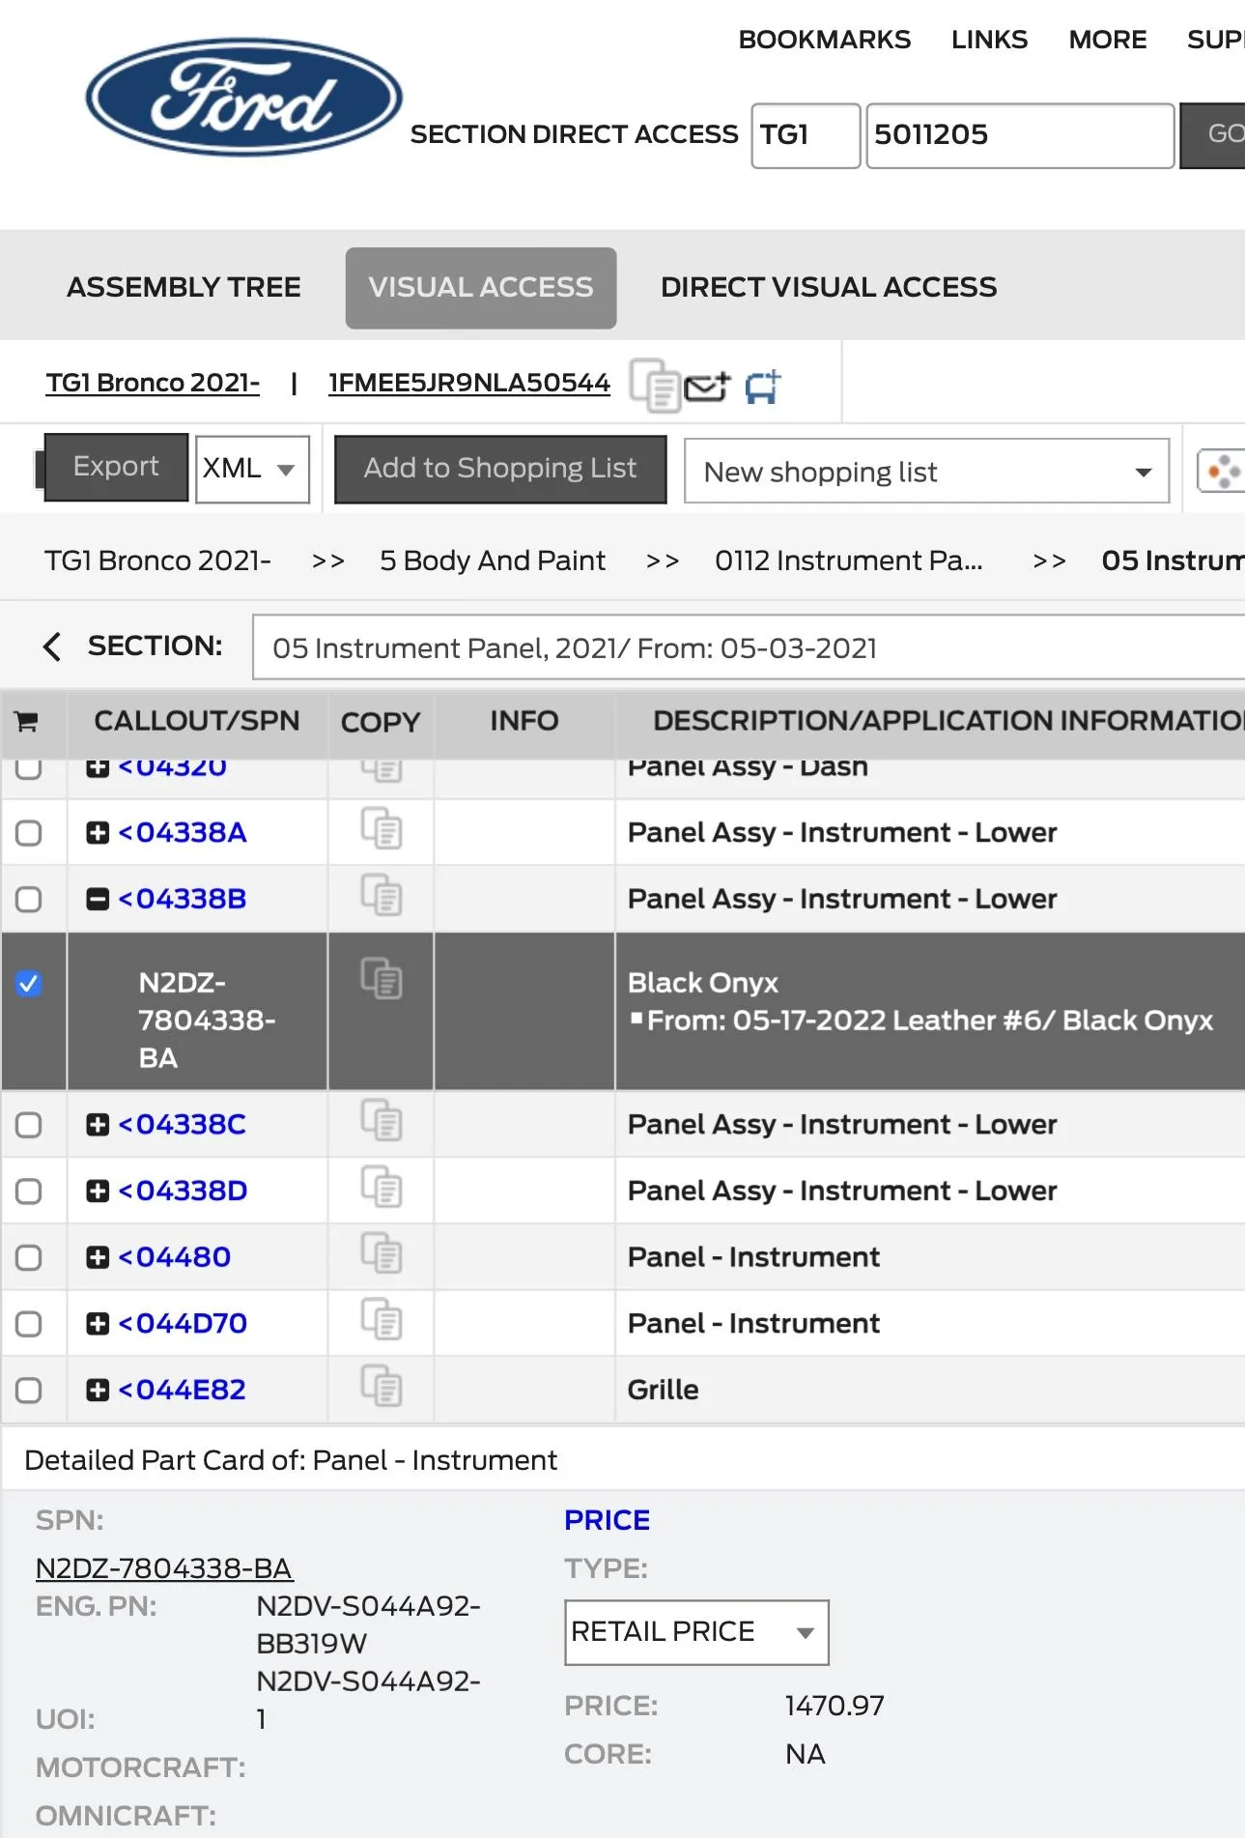Select the checkbox for 04338A
Screen dimensions: 1245x1838
[x=29, y=833]
